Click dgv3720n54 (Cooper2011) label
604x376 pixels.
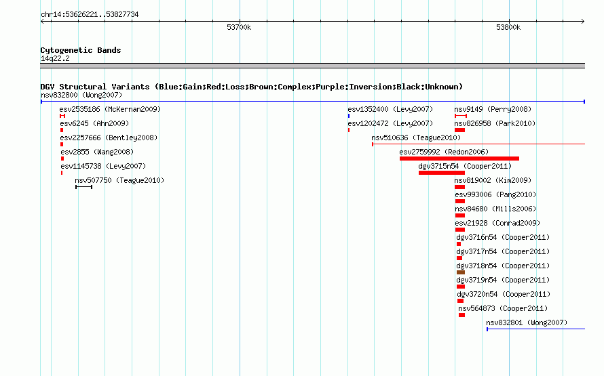pyautogui.click(x=504, y=294)
